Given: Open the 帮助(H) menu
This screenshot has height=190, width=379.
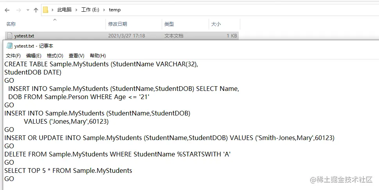Looking at the screenshot, I should pyautogui.click(x=98, y=56).
